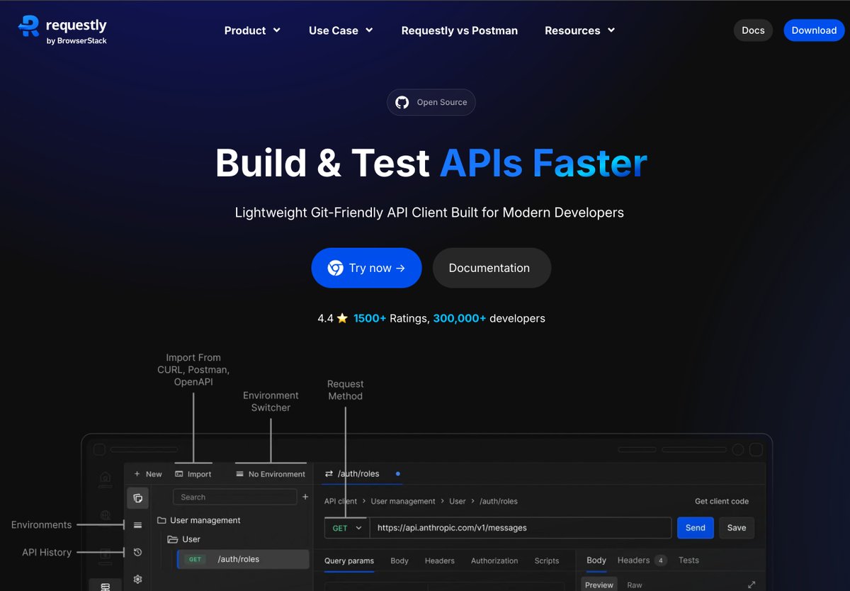Image resolution: width=850 pixels, height=591 pixels.
Task: Click the plus New button in app
Action: [x=147, y=474]
